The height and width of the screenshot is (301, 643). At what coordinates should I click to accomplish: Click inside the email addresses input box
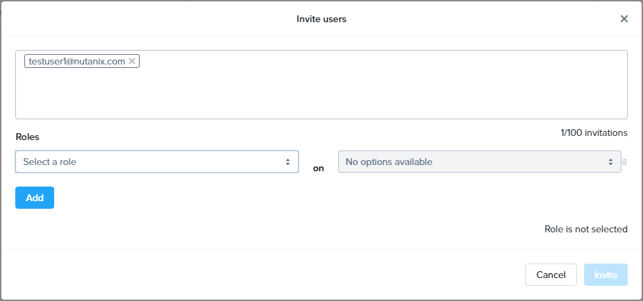tap(321, 85)
